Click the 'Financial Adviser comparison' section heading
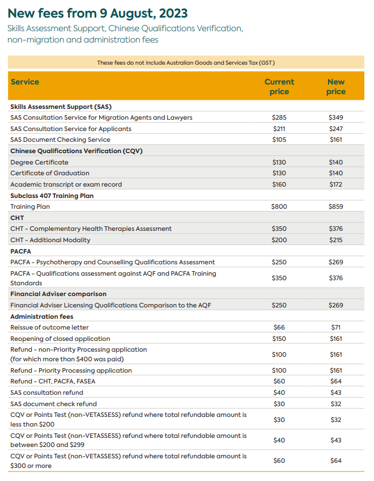 click(x=58, y=294)
